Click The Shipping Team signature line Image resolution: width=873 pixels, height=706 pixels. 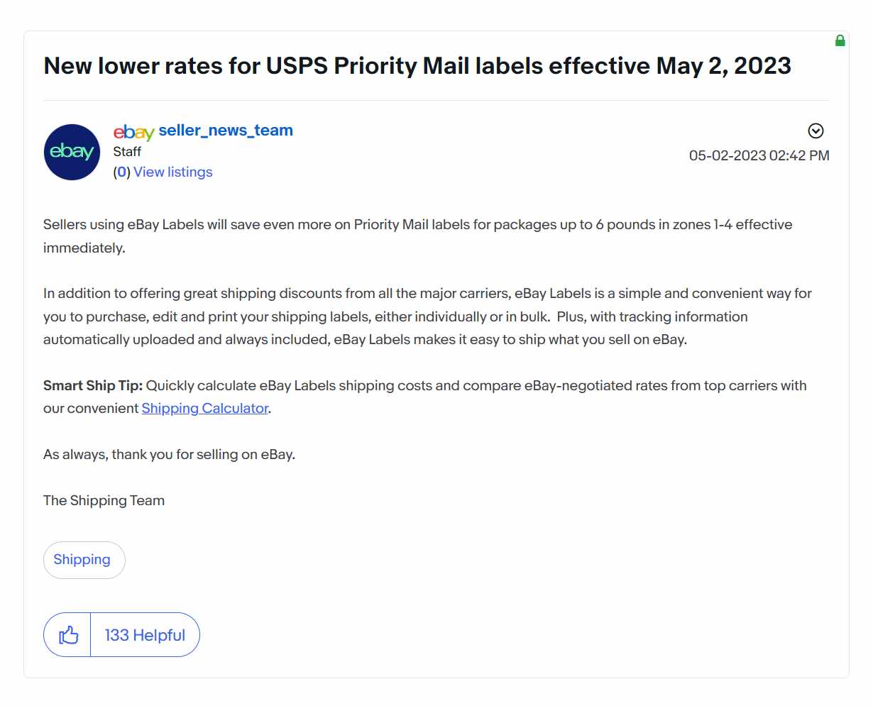104,501
